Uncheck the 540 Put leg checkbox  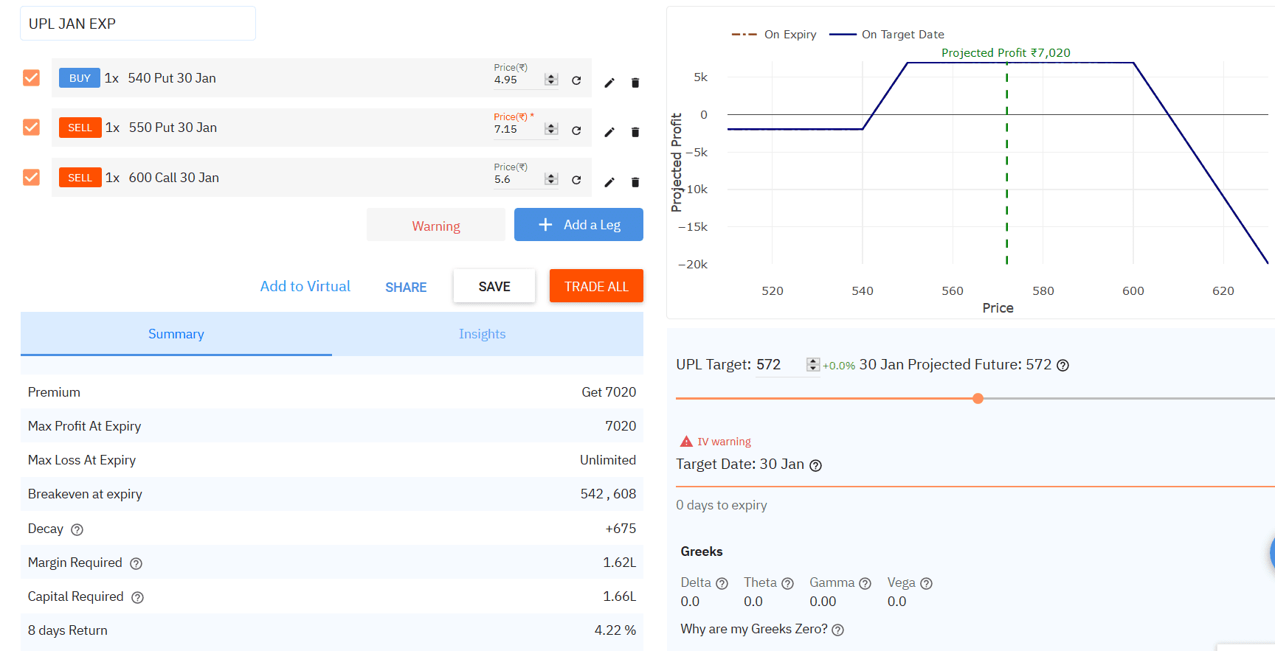[31, 78]
